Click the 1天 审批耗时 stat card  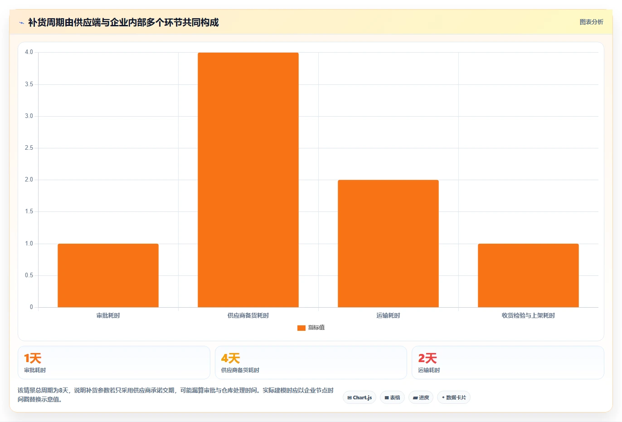point(114,363)
